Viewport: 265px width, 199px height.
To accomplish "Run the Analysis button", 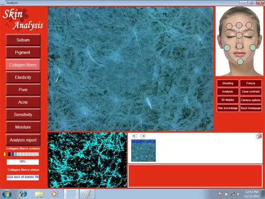I will (227, 92).
